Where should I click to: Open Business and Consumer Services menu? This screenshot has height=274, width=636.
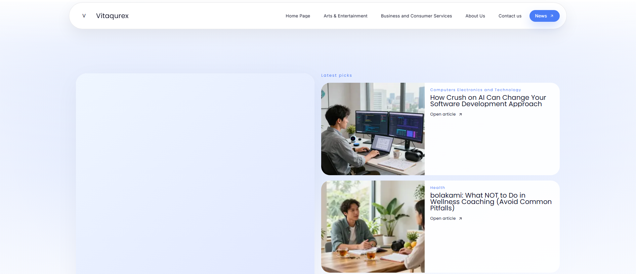tap(416, 16)
